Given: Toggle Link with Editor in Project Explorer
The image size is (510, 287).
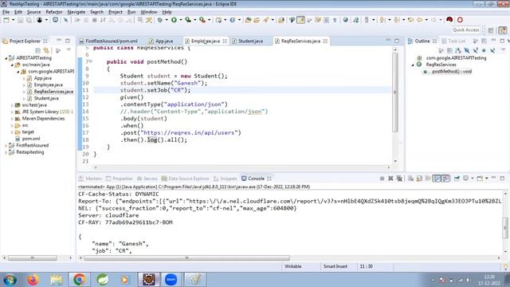Looking at the screenshot, I should pos(46,50).
